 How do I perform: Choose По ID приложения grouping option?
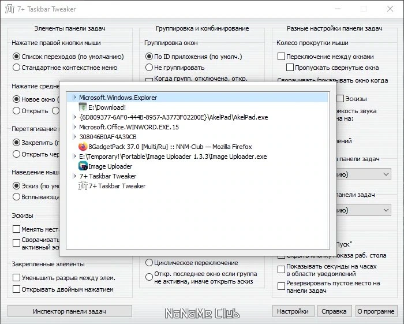coord(149,57)
